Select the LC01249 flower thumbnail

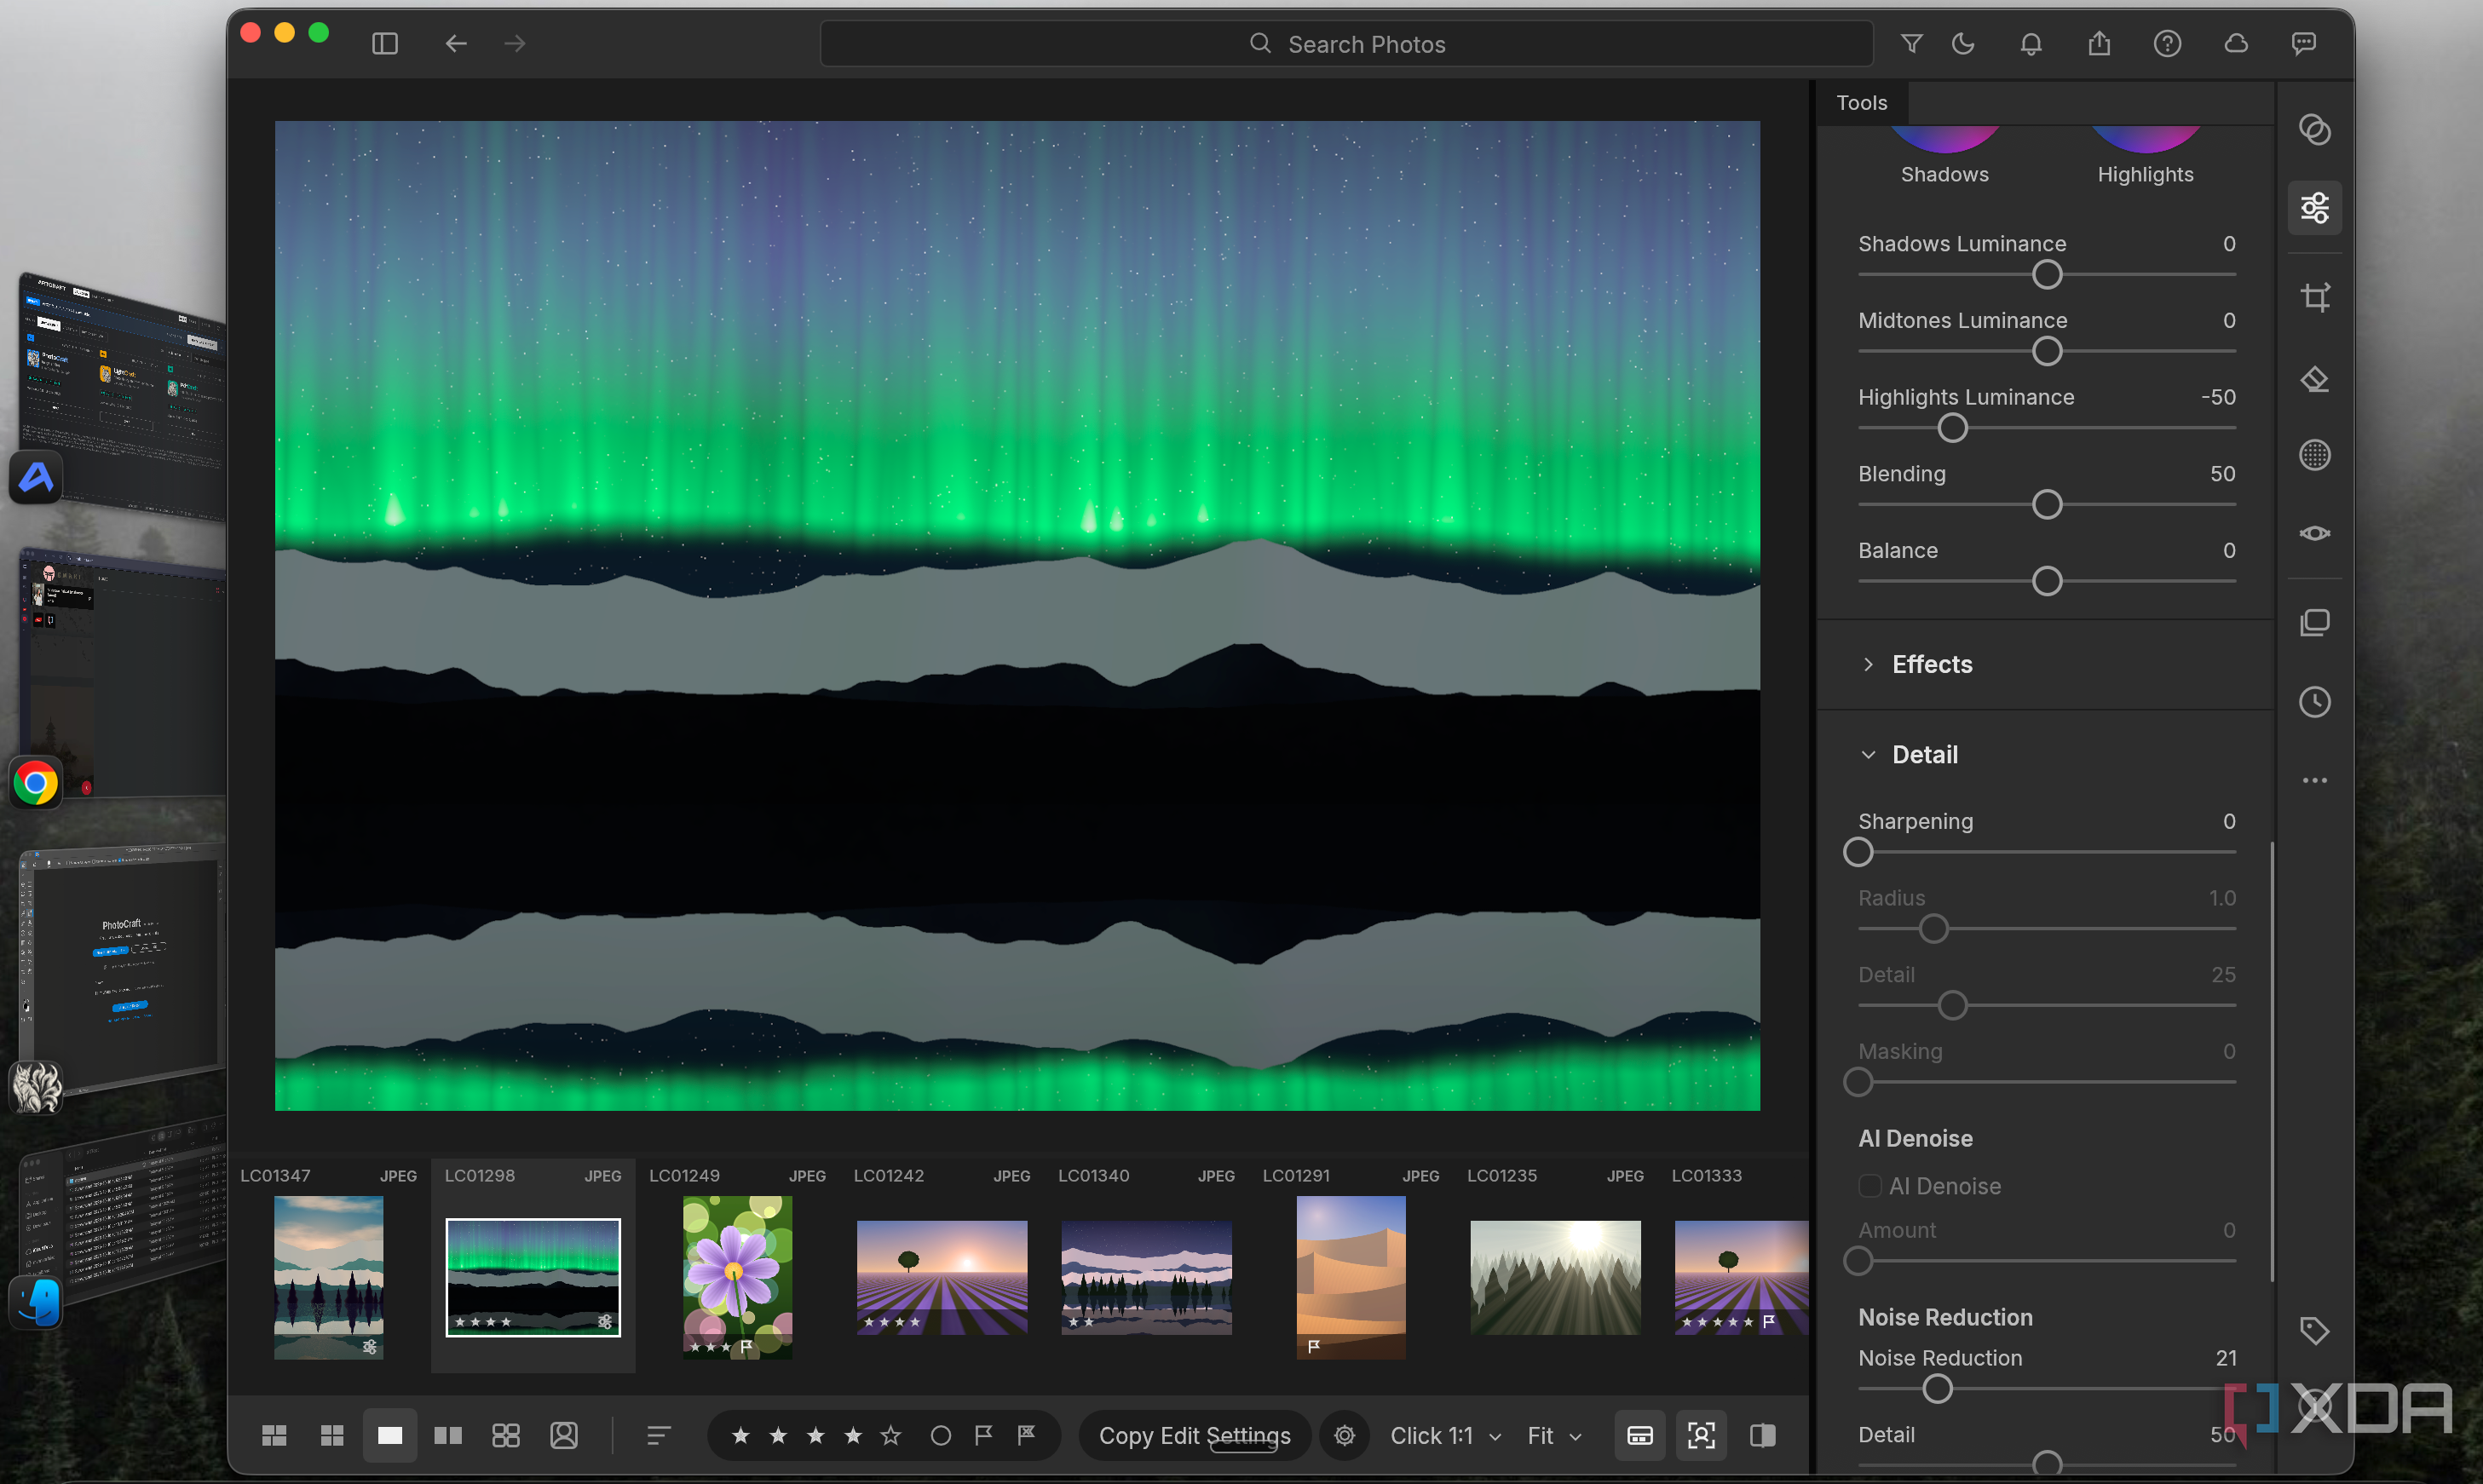(x=737, y=1277)
